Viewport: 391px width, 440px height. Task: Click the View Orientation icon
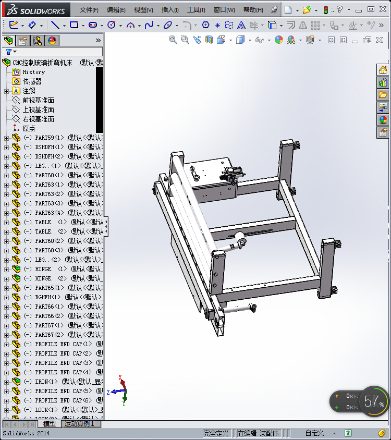(x=221, y=40)
